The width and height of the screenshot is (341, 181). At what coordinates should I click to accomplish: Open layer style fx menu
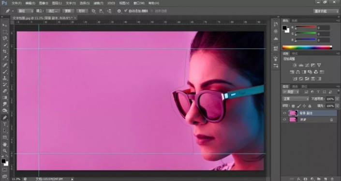(x=299, y=179)
